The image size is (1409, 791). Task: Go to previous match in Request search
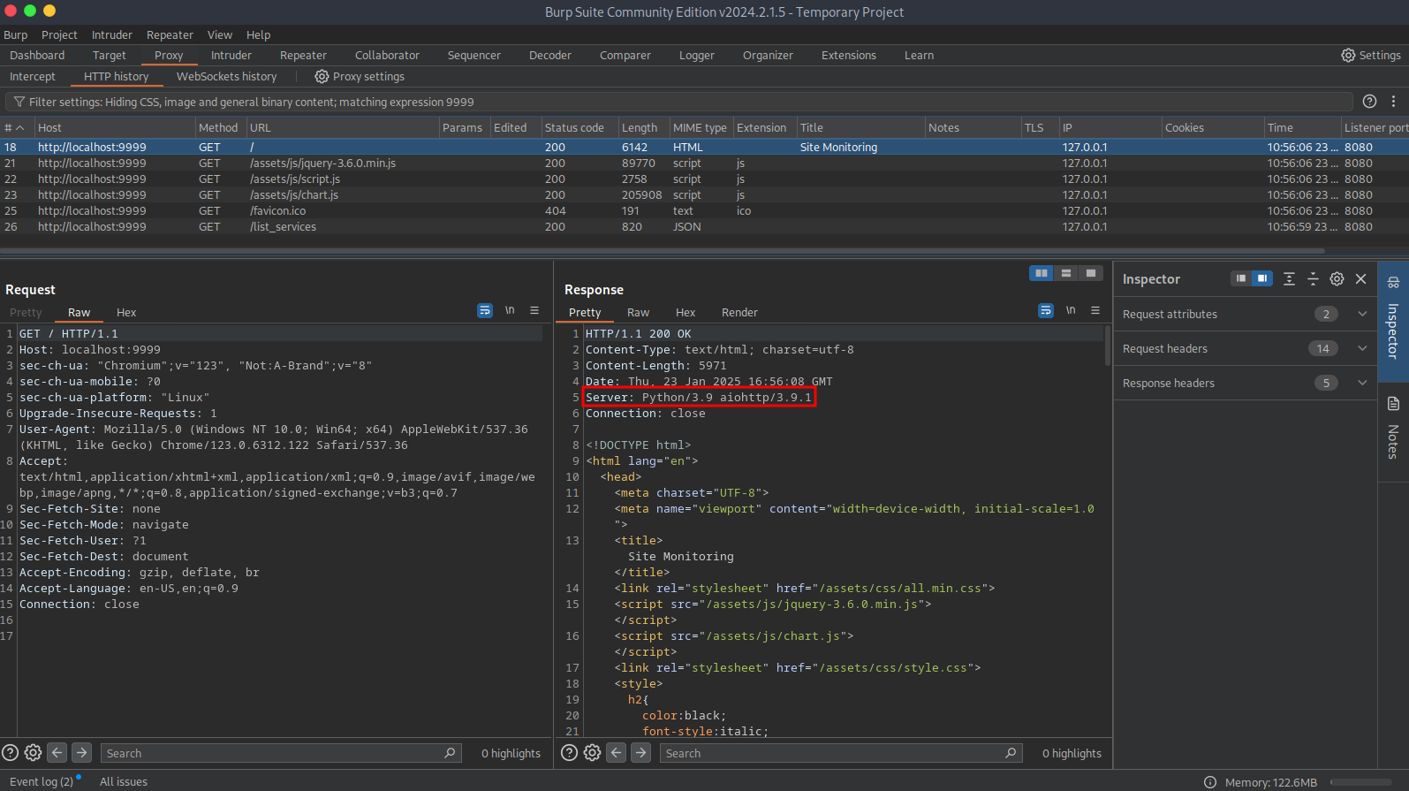tap(57, 753)
